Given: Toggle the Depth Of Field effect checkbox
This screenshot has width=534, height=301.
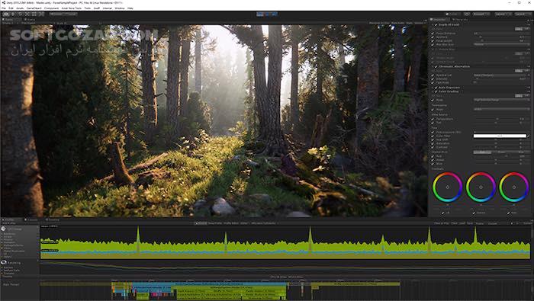Looking at the screenshot, I should (436, 24).
